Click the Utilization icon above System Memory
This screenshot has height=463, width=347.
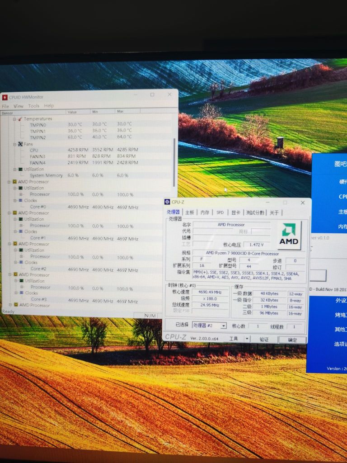click(20, 169)
